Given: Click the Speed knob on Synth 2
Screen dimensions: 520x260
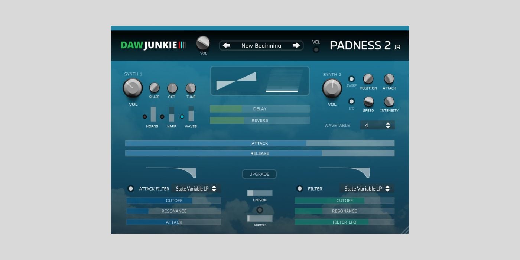Looking at the screenshot, I should [x=368, y=102].
